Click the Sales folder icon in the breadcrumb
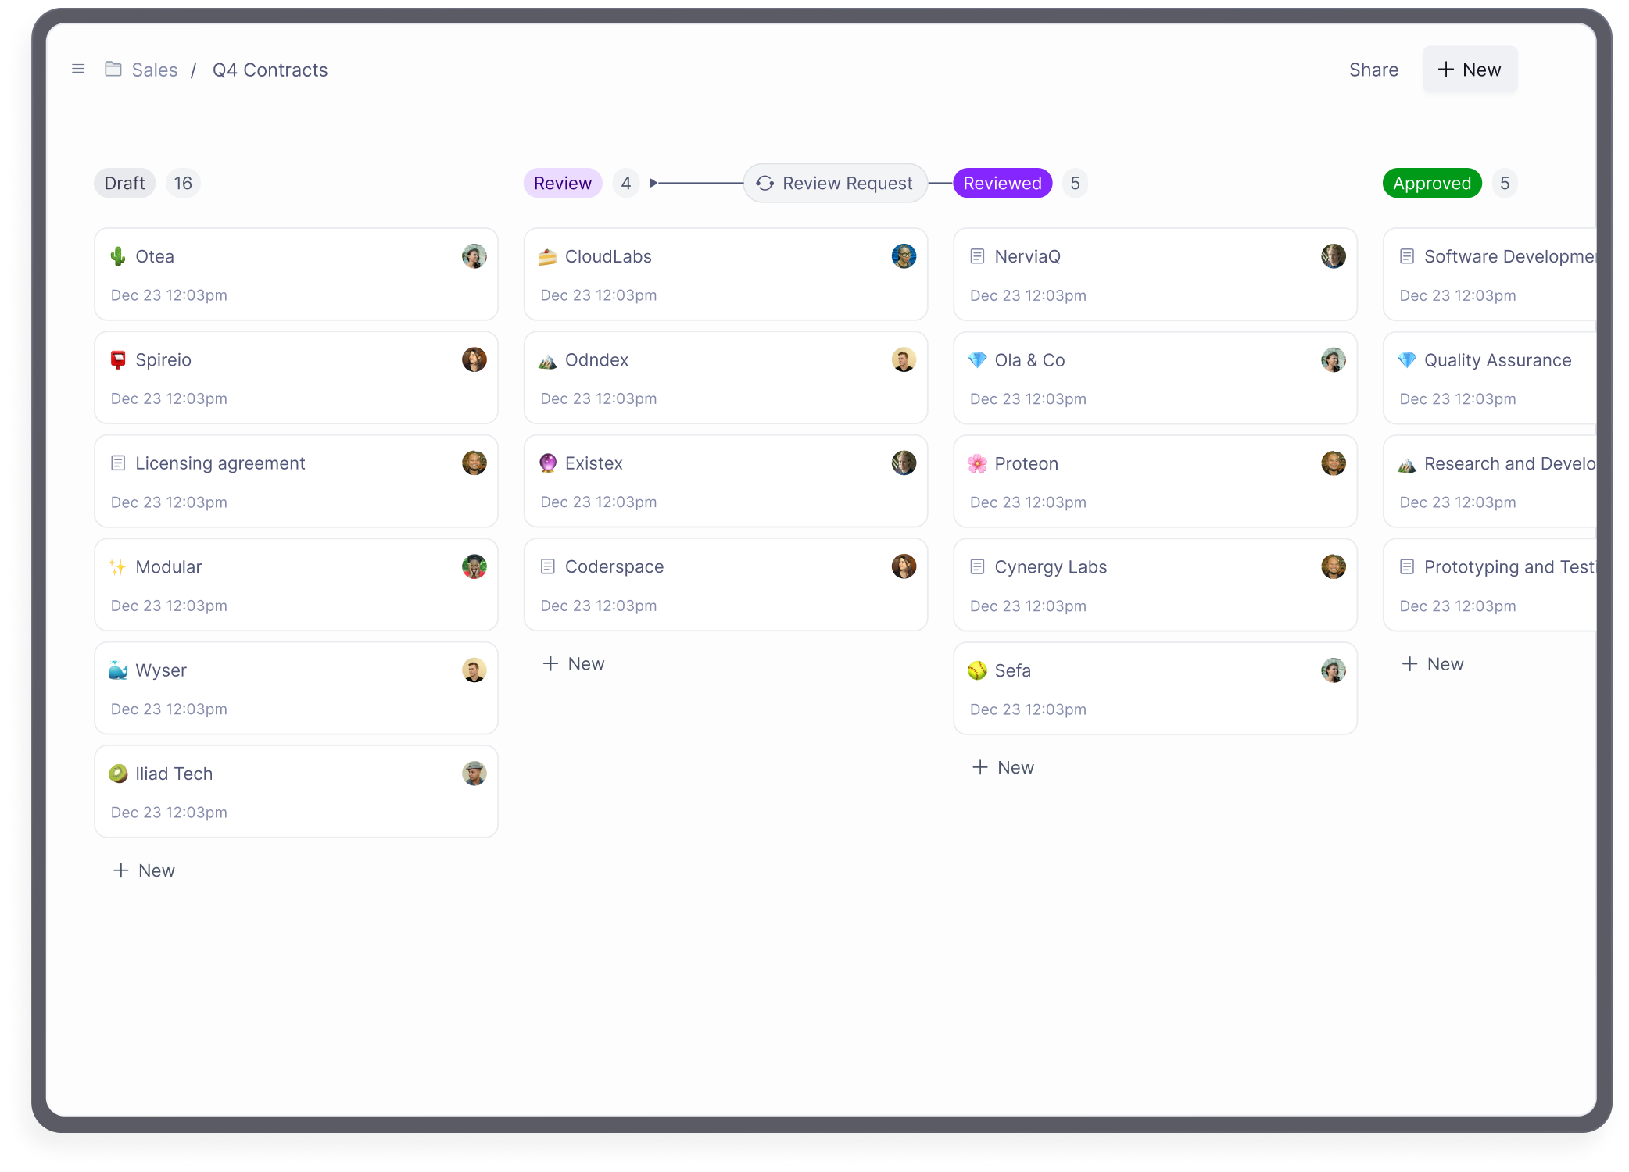Viewport: 1629px width, 1172px height. (x=112, y=69)
